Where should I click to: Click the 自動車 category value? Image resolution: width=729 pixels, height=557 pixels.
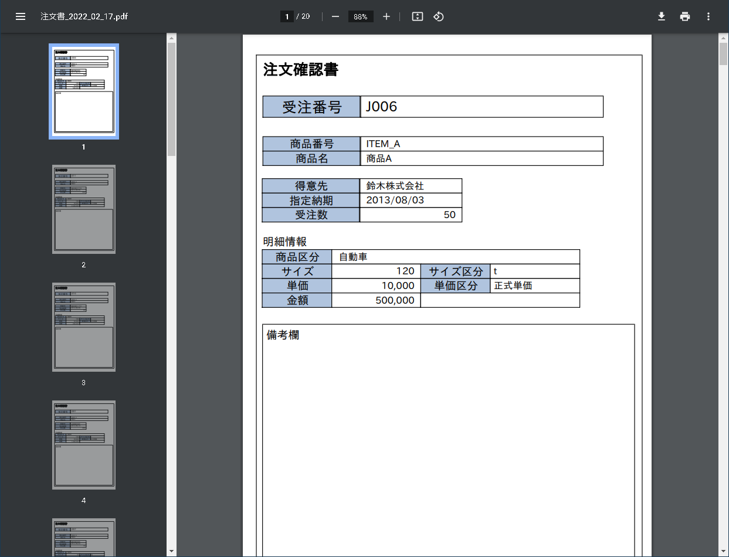(353, 257)
